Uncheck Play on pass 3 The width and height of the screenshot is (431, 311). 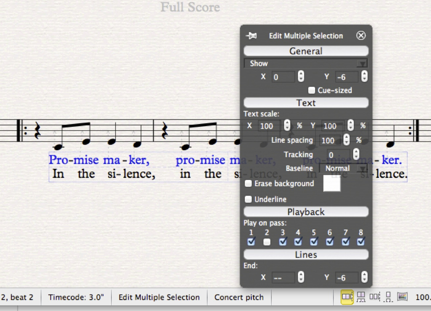283,242
